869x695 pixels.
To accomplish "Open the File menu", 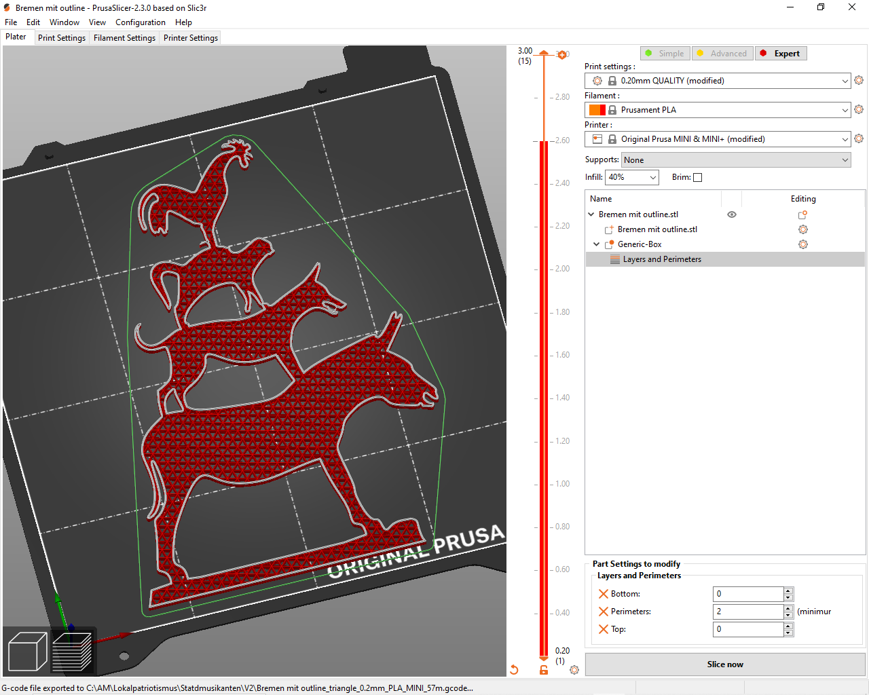I will [x=11, y=22].
